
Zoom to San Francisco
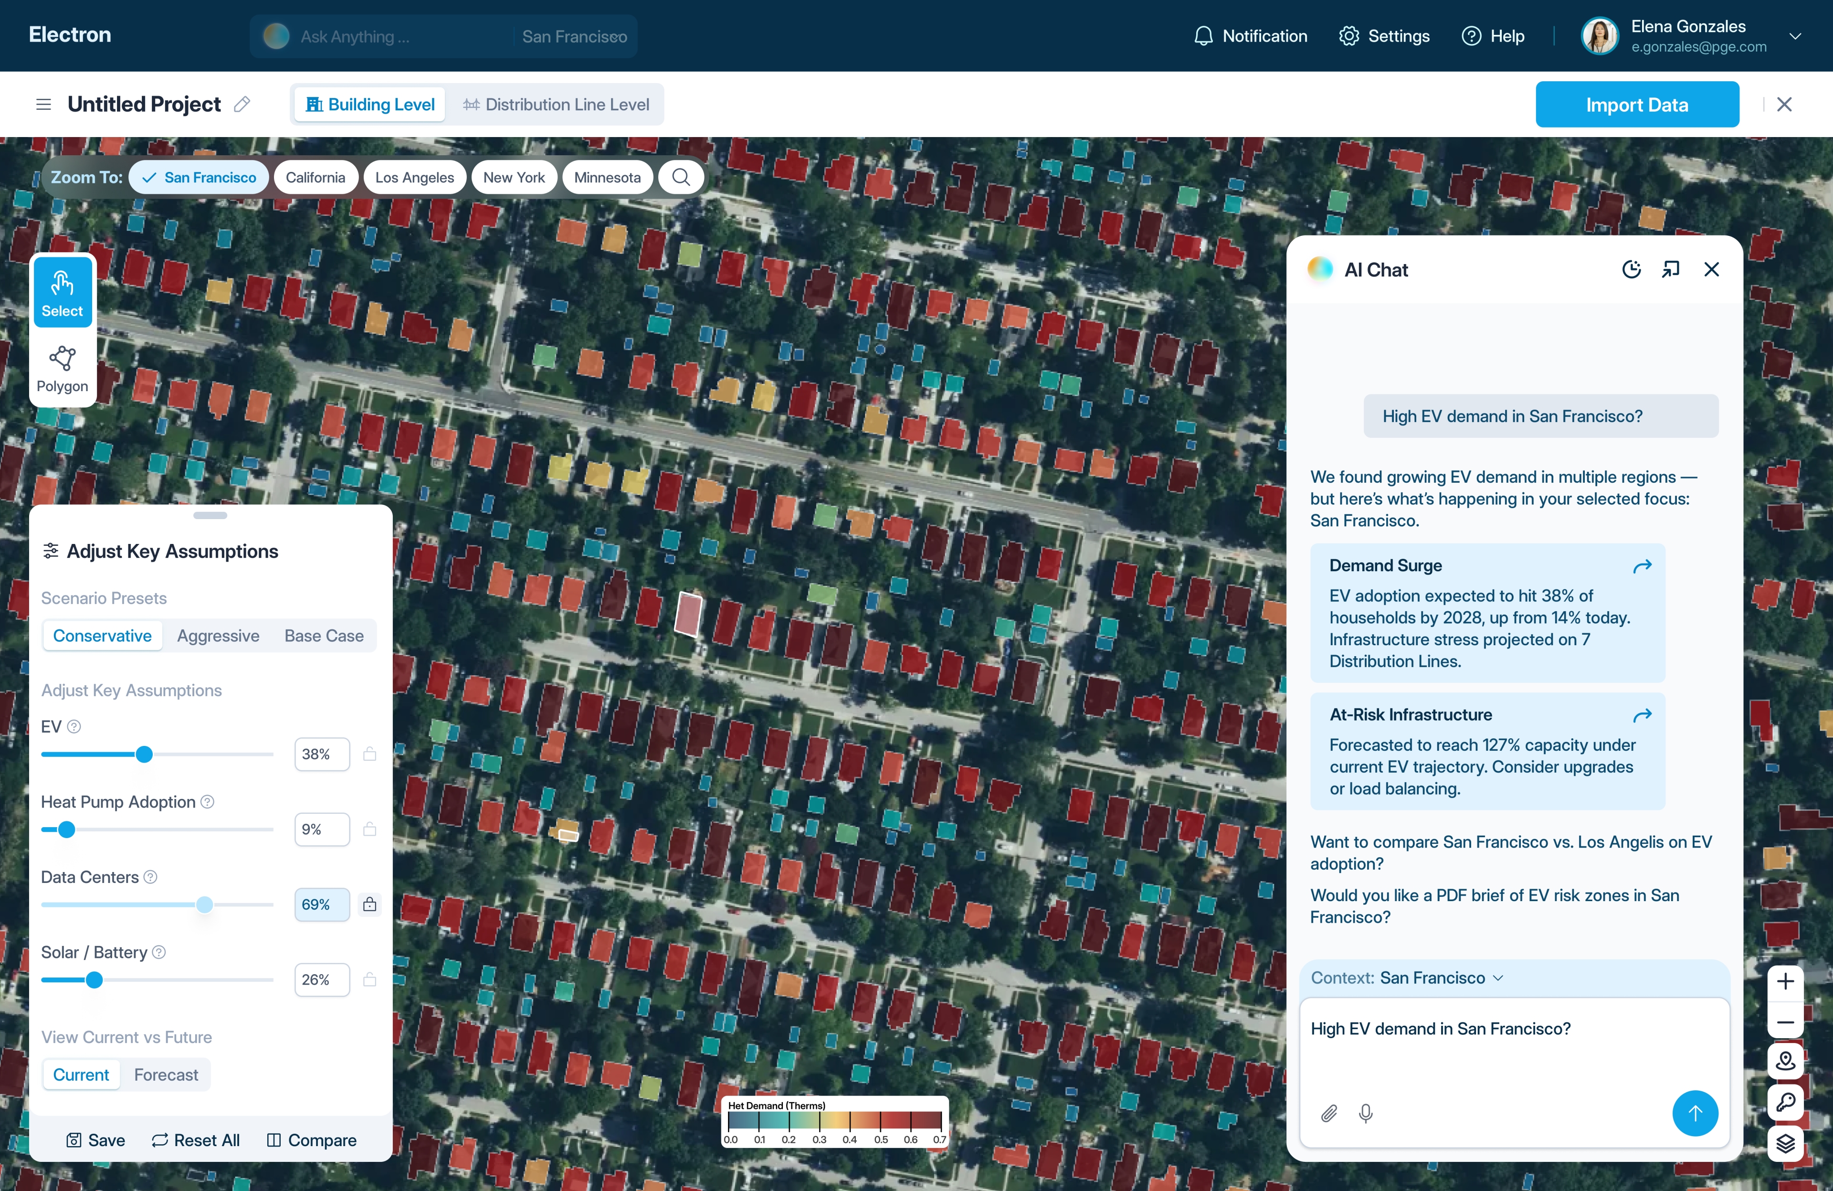coord(199,177)
